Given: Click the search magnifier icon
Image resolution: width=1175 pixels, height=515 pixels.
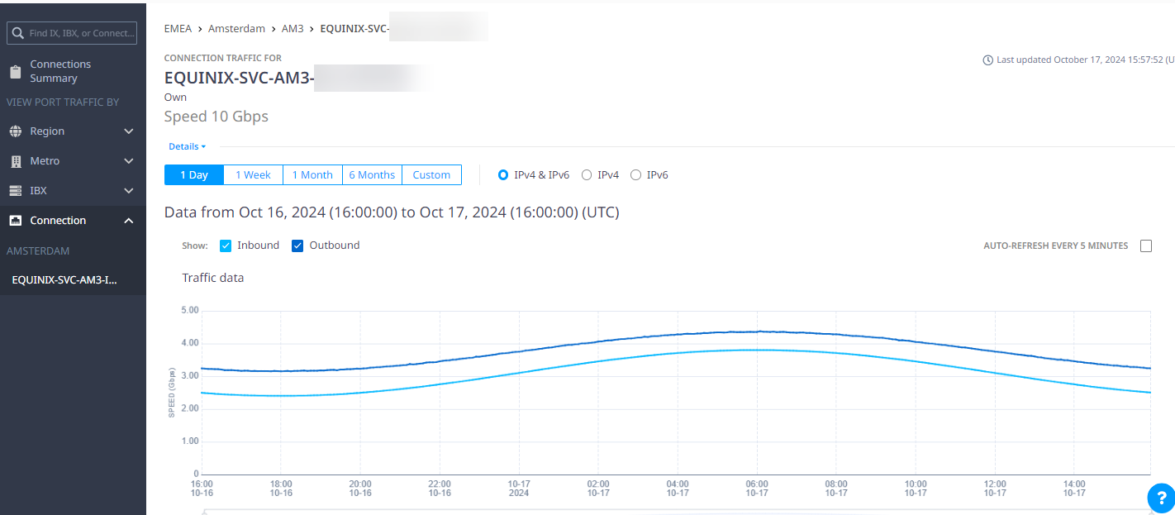Looking at the screenshot, I should coord(17,33).
